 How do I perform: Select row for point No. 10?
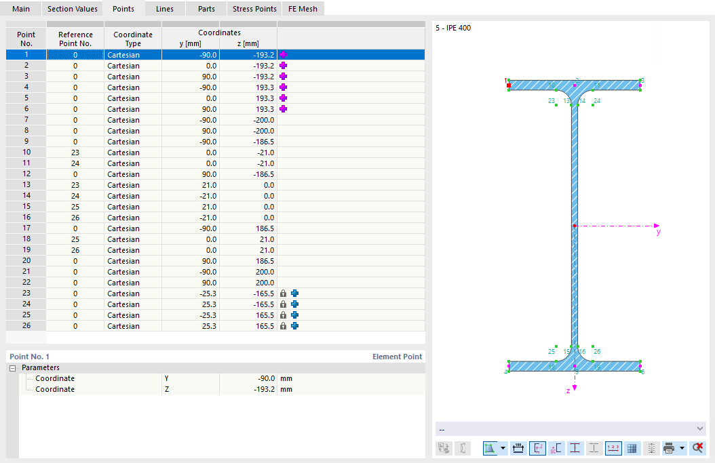pos(26,153)
